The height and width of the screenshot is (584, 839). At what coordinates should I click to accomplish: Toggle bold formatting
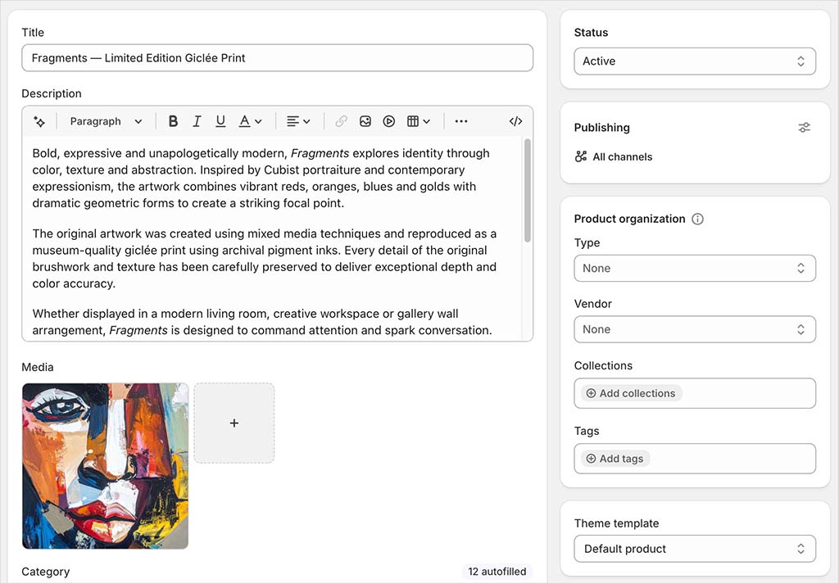click(x=173, y=121)
